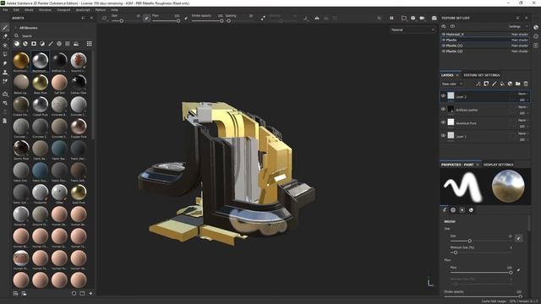Open the Base color channel dropdown
The height and width of the screenshot is (304, 541).
point(452,84)
